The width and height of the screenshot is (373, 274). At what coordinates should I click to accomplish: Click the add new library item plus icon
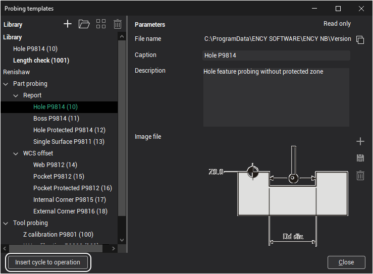68,24
